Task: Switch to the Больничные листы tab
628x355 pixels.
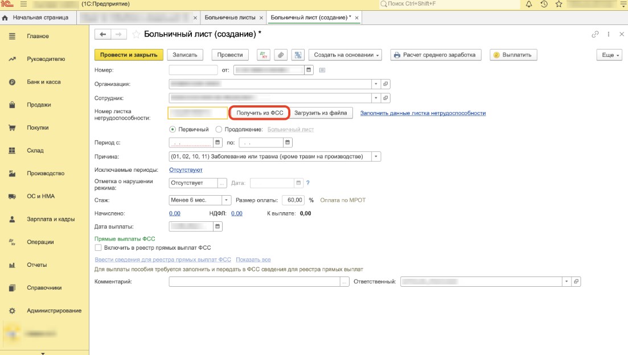Action: click(229, 18)
